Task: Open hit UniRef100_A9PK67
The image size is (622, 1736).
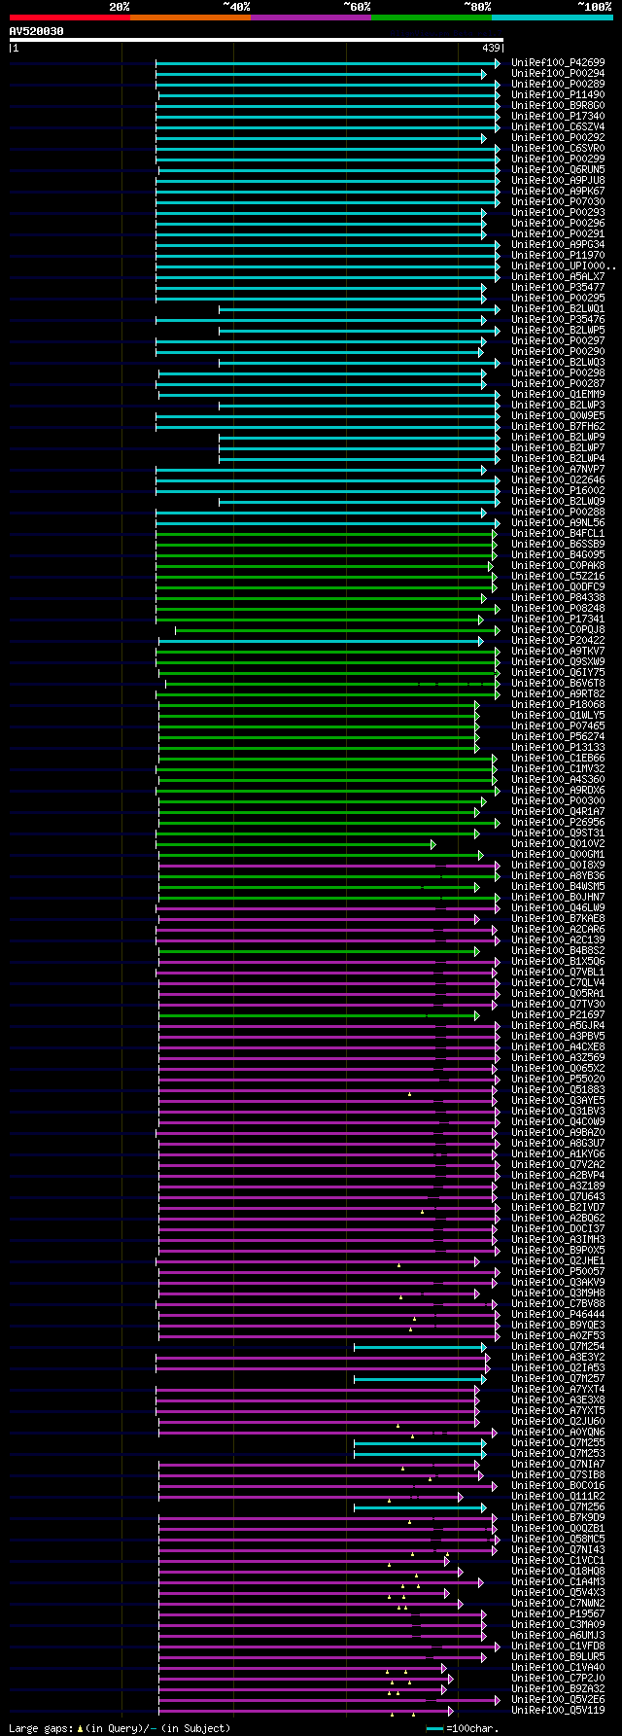Action: tap(558, 192)
